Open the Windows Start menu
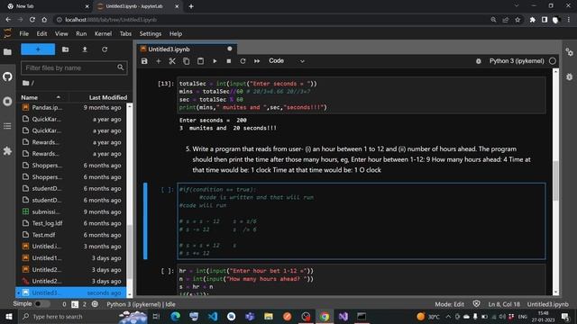The image size is (577, 324). pyautogui.click(x=8, y=316)
